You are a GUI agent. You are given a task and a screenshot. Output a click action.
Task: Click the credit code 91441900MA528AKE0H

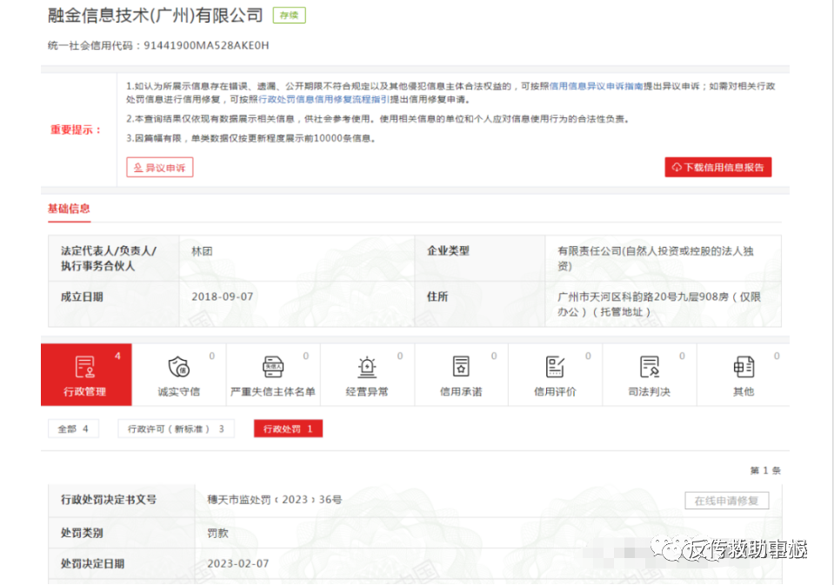[x=206, y=46]
